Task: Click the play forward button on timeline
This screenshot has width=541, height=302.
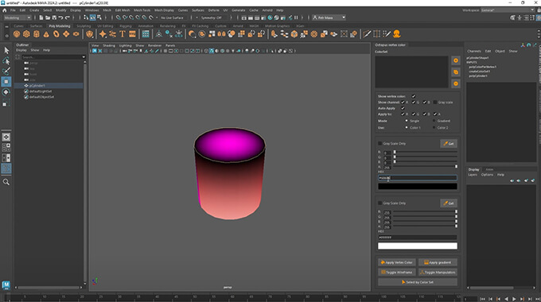Action: point(514,299)
